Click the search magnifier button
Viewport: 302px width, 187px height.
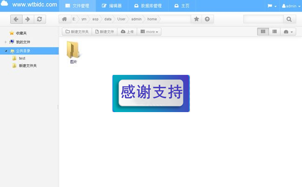click(289, 19)
